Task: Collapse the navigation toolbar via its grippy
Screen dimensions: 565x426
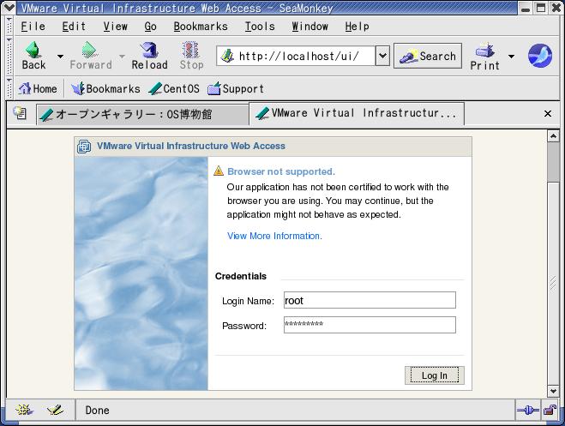Action: point(9,56)
